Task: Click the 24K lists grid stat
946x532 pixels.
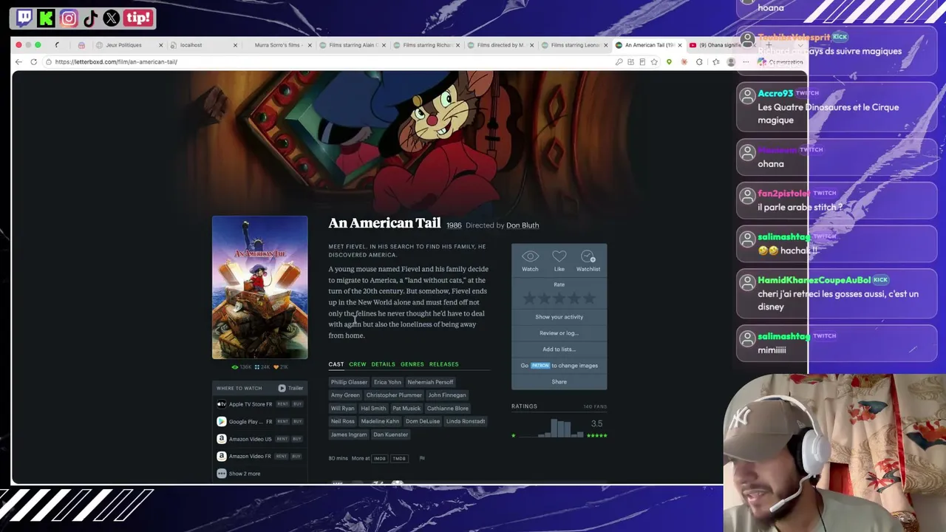Action: coord(262,367)
